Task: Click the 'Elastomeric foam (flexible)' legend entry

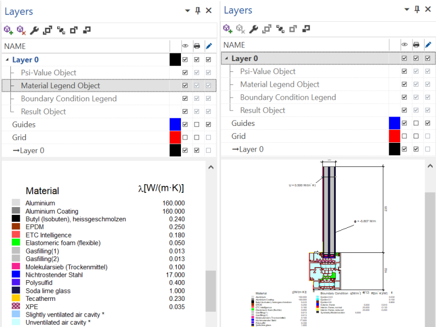Action: coord(63,243)
